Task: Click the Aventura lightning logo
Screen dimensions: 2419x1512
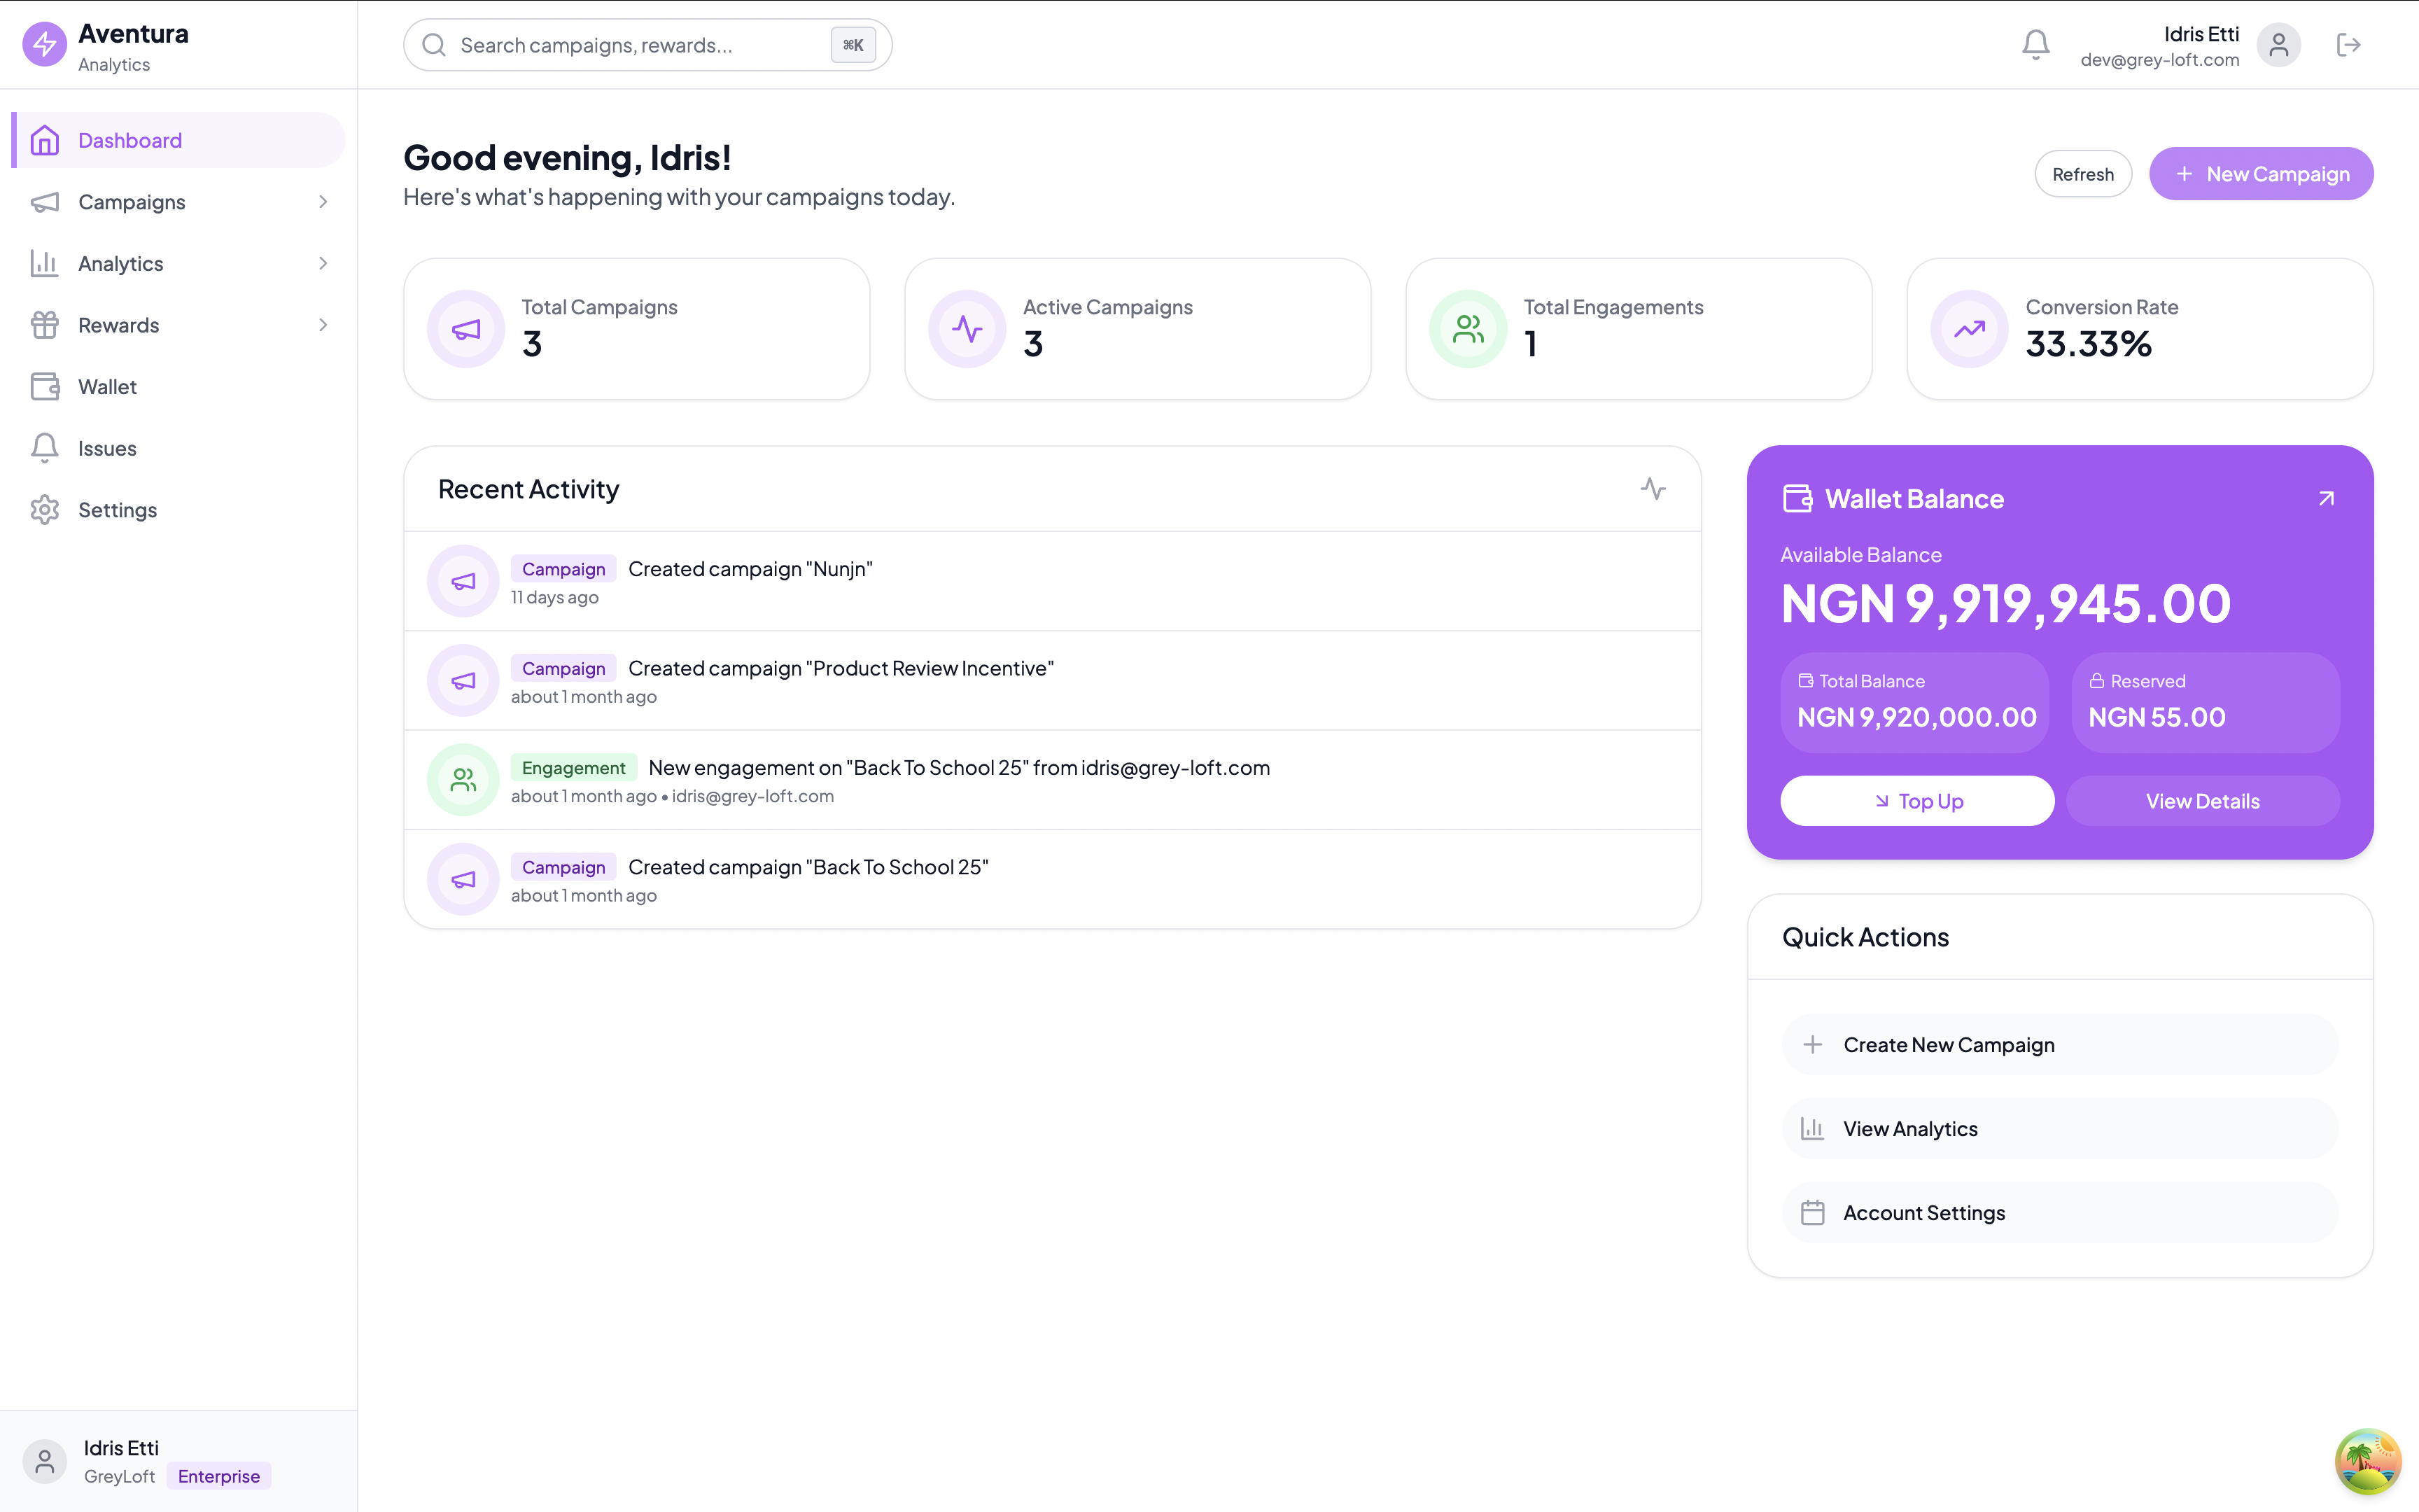Action: point(44,44)
